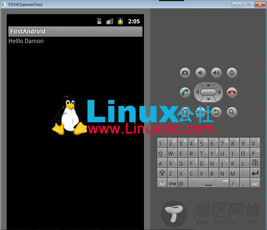This screenshot has width=267, height=230.
Task: Click the keyboard space bar
Action: [x=209, y=183]
